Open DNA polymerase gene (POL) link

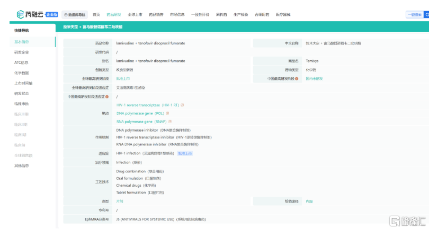coord(140,113)
